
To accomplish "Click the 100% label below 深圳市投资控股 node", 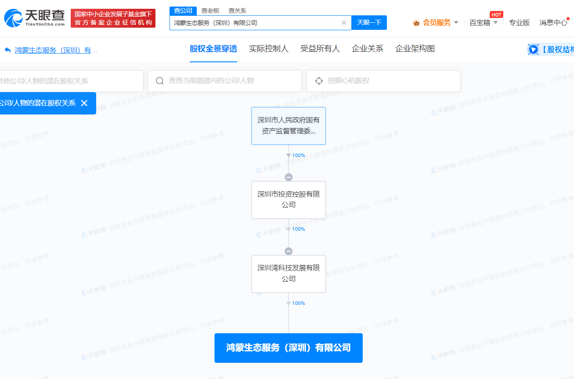I will (298, 229).
